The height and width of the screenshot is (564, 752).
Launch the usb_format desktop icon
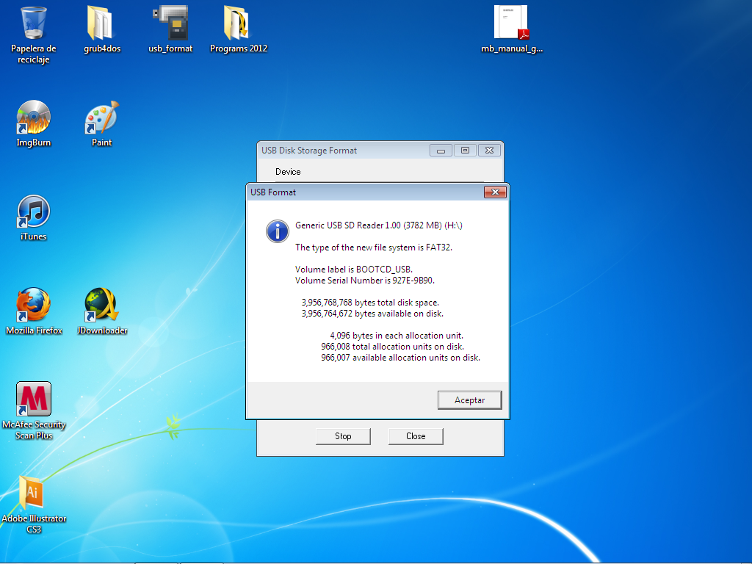[170, 24]
